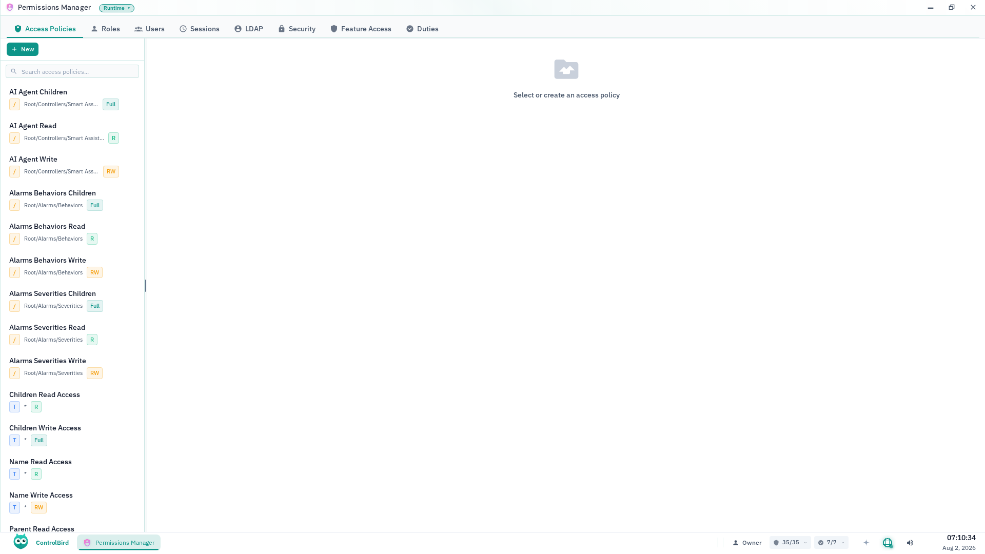Select the Name Read Access policy
The height and width of the screenshot is (554, 985).
point(72,468)
